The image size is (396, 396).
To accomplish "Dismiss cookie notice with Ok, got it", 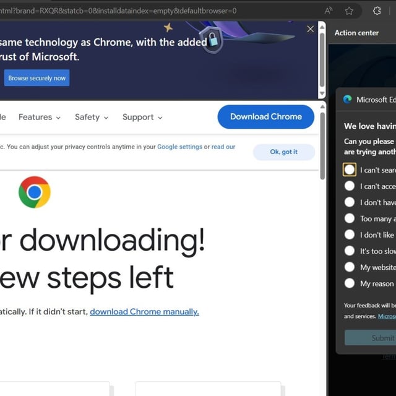I will [x=284, y=152].
